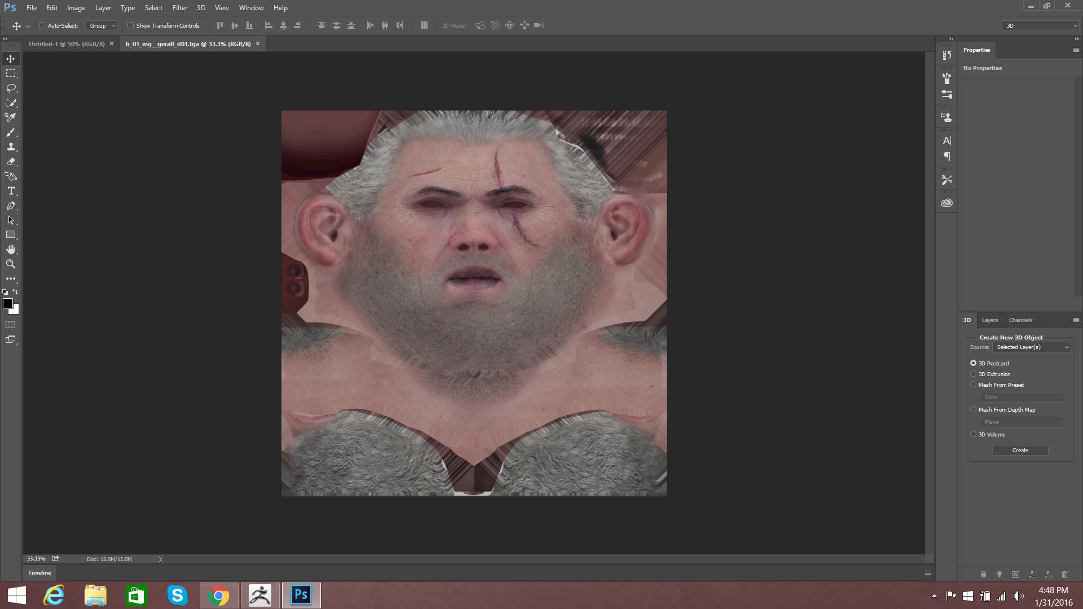The image size is (1083, 609).
Task: Select the Mesh From Depth Map option
Action: 973,409
